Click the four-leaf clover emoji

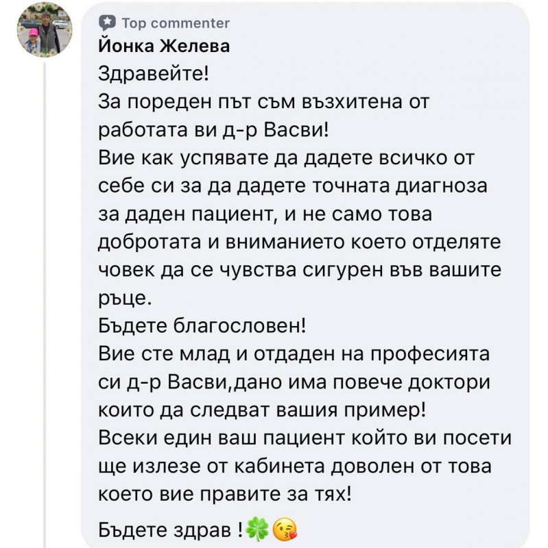pos(258,529)
